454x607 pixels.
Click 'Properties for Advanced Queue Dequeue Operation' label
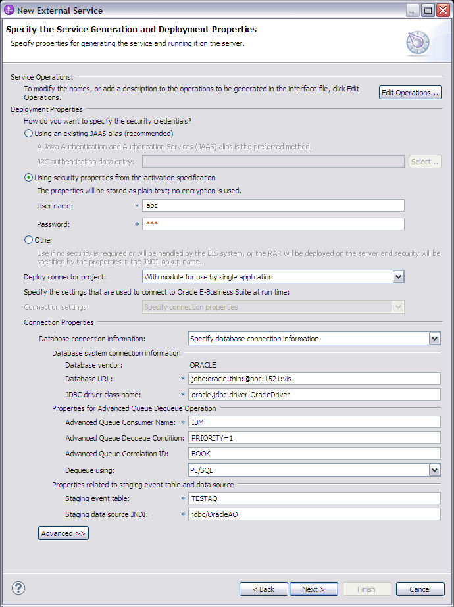[134, 408]
